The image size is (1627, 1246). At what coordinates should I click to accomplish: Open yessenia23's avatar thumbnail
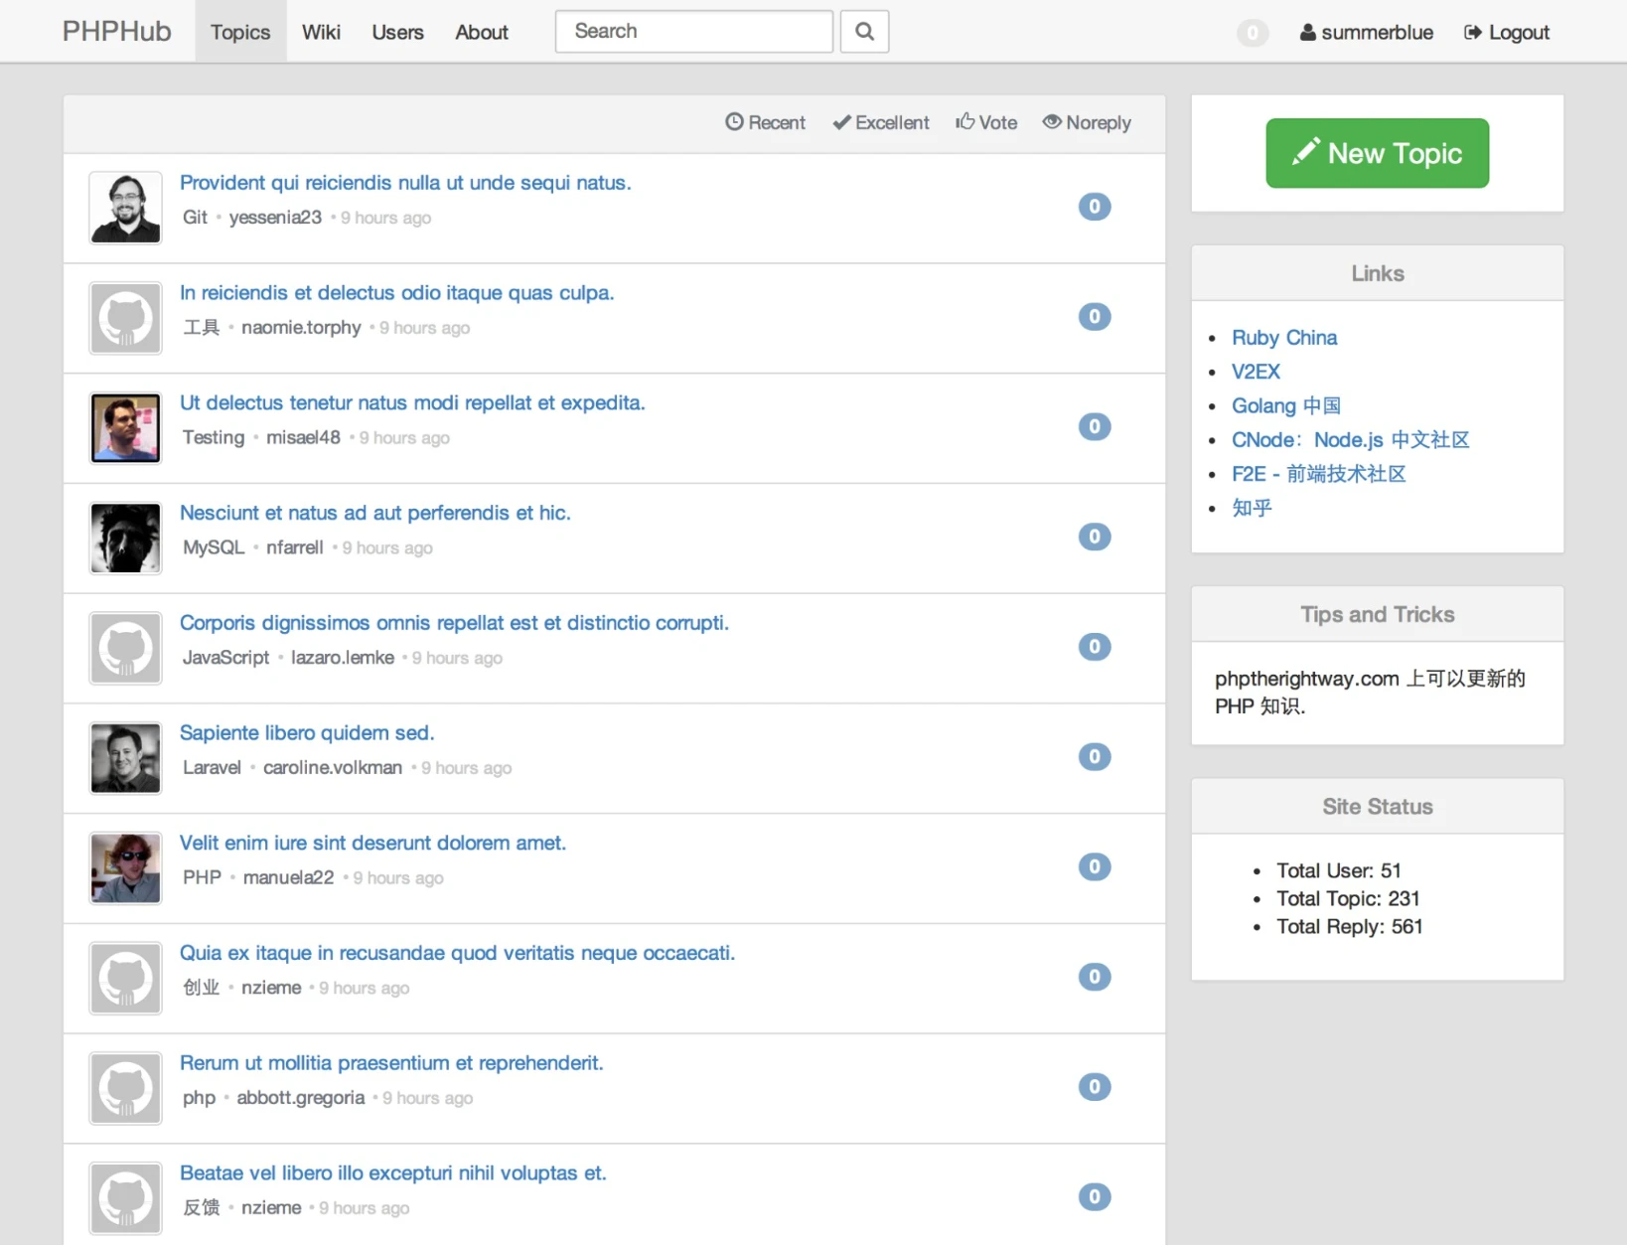[125, 208]
